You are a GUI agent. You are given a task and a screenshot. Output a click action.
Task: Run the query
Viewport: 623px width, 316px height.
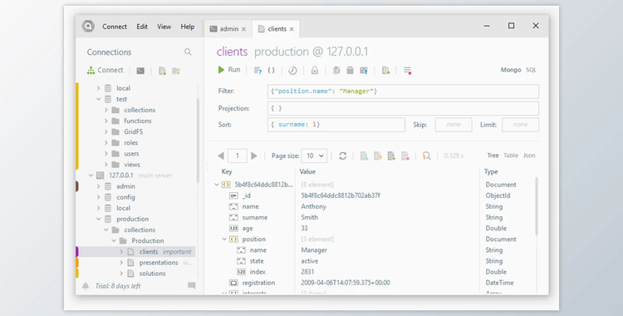(229, 70)
